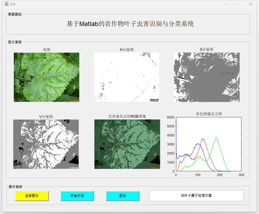The height and width of the screenshot is (214, 259).
Task: Click the green curve peak in the histogram
Action: click(216, 138)
